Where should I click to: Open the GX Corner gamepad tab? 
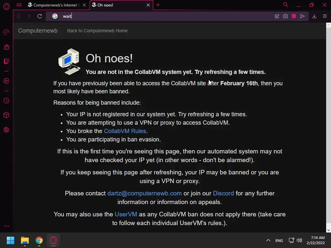[x=19, y=5]
